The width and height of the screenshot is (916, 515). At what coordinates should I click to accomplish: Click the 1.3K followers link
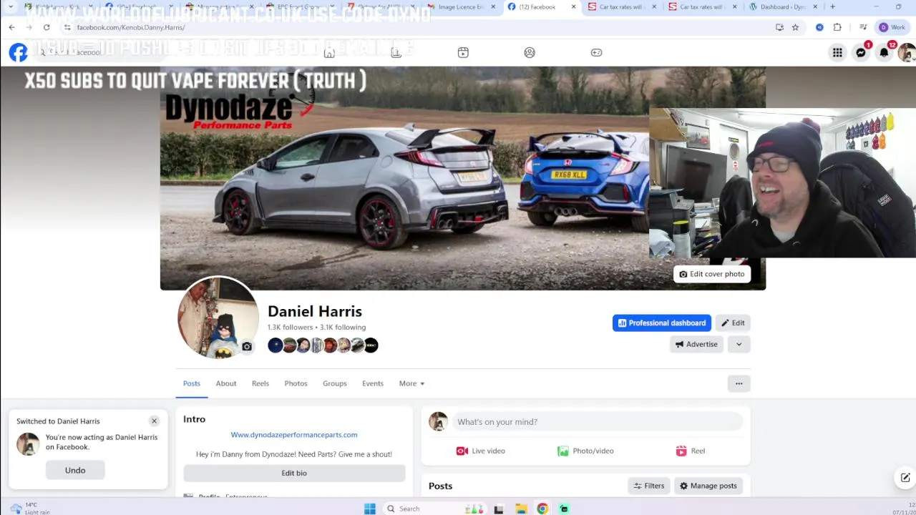[290, 328]
